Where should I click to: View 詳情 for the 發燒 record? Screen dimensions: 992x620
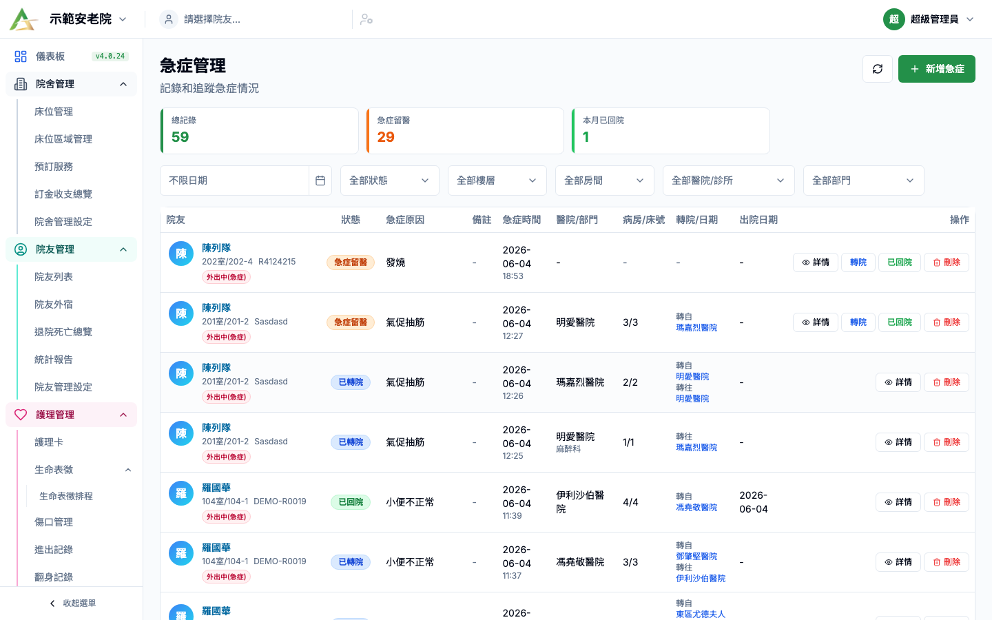(816, 262)
